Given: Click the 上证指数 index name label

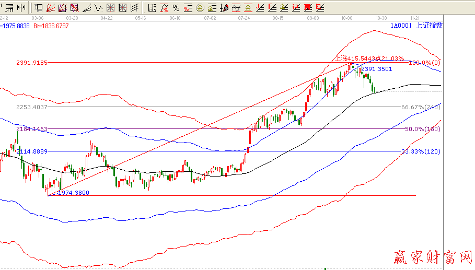Looking at the screenshot, I should pos(429,25).
